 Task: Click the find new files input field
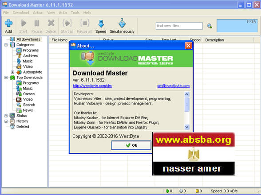[x=179, y=26]
